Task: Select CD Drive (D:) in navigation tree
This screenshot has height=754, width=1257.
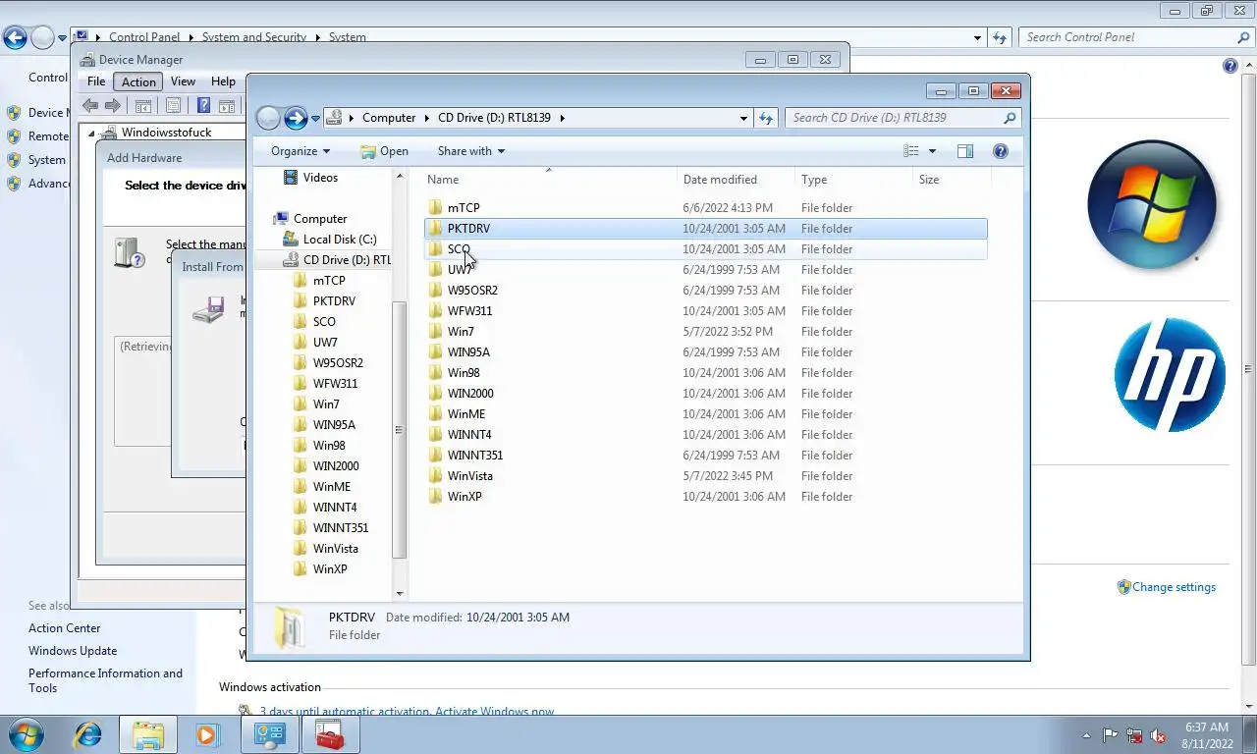Action: pyautogui.click(x=336, y=260)
